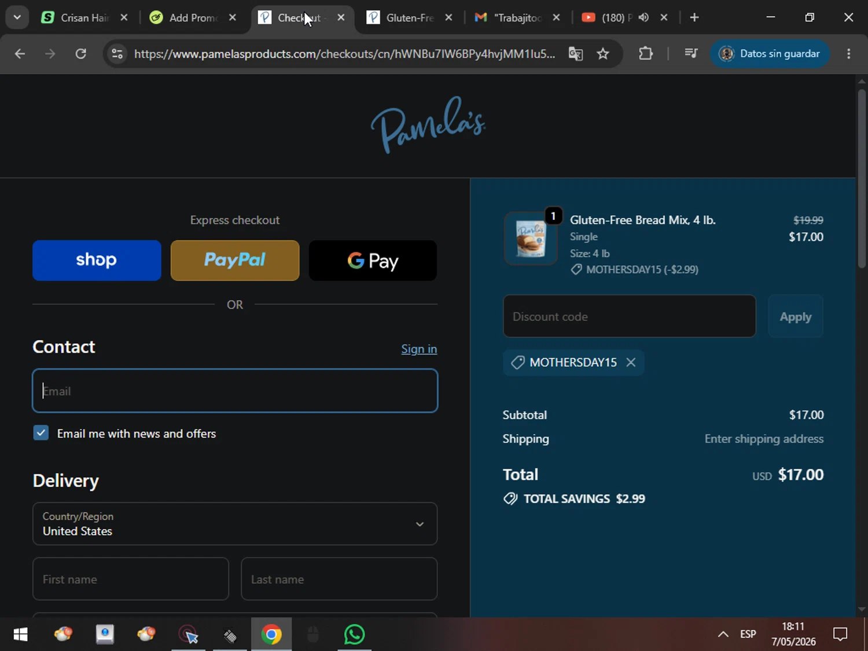Open Chrome from the taskbar
The width and height of the screenshot is (868, 651).
point(271,635)
